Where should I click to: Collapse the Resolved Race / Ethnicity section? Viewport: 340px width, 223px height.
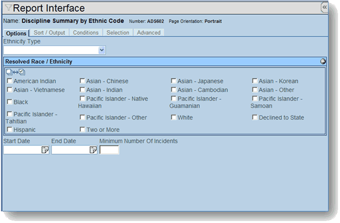323,61
